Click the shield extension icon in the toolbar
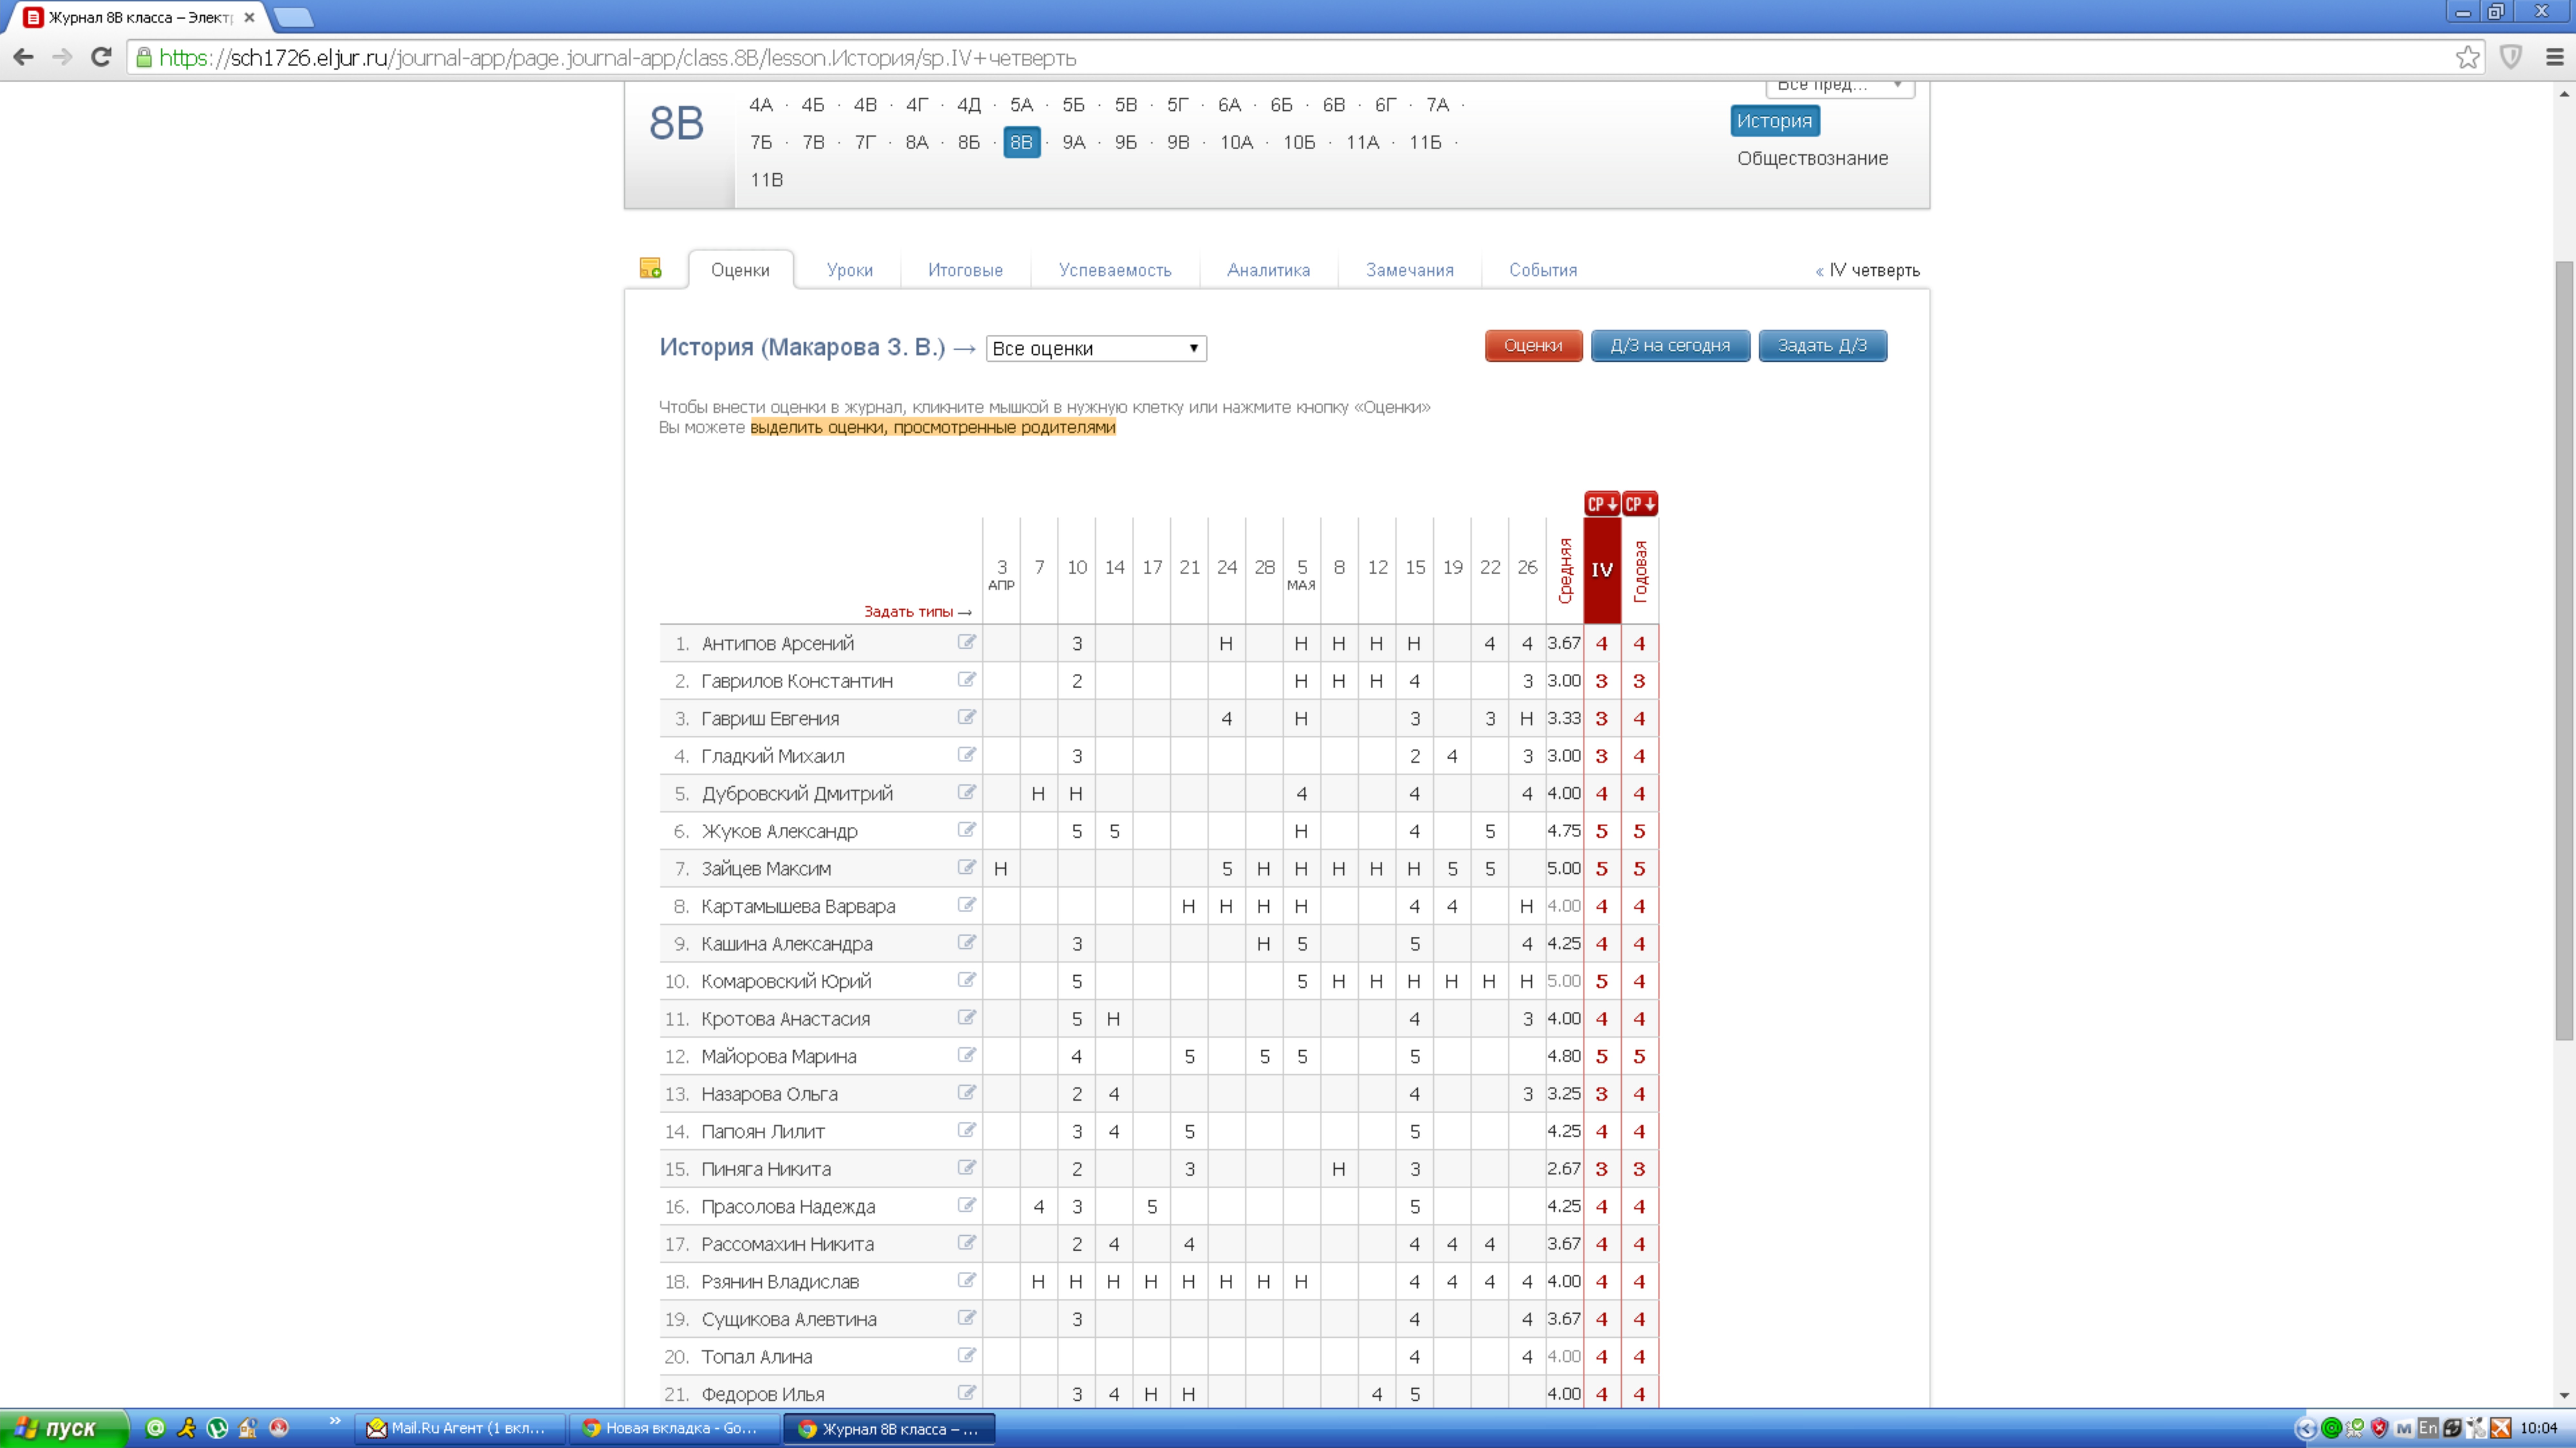 click(2510, 57)
